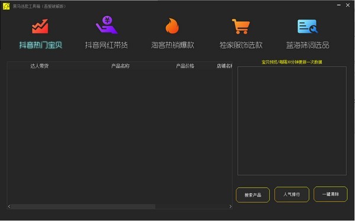
Task: Click the 一键清除 button
Action: (x=331, y=194)
